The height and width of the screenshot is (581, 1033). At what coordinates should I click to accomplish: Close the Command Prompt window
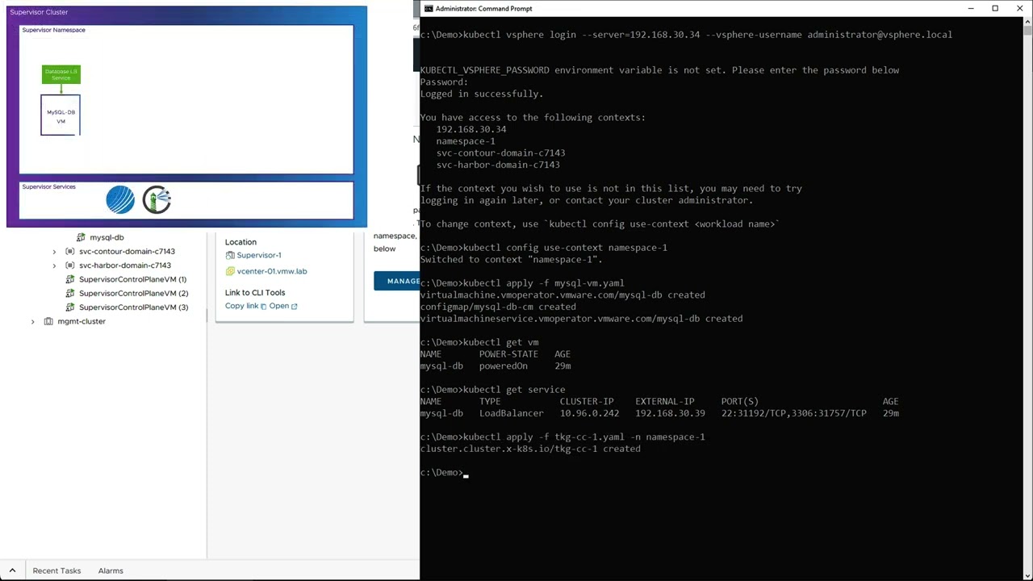tap(1019, 8)
